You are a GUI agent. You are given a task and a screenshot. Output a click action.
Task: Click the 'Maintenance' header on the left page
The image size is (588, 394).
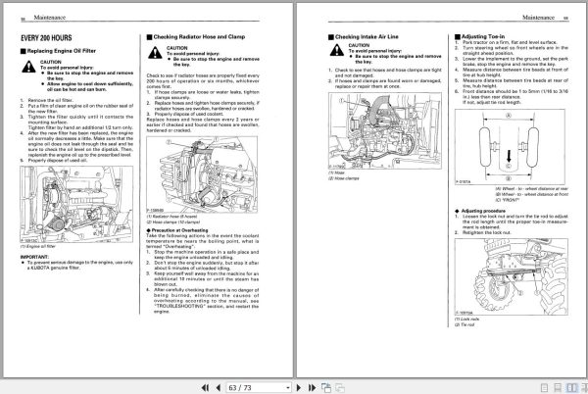[50, 18]
